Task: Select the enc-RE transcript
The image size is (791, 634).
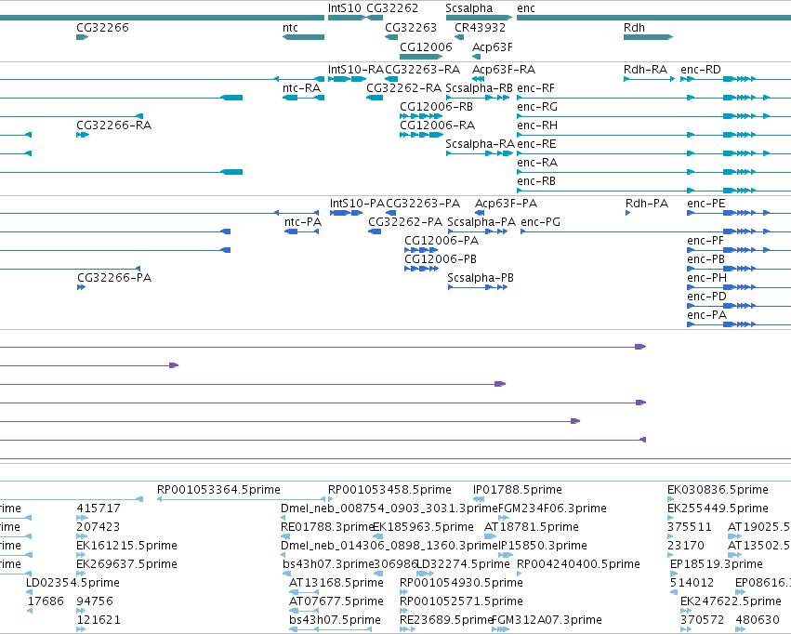Action: pos(653,153)
